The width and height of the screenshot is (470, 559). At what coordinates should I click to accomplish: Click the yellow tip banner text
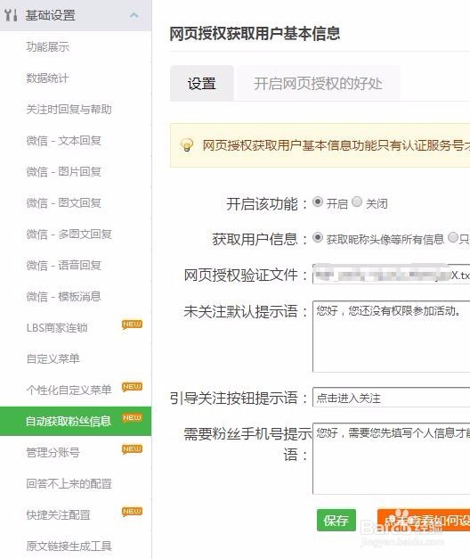tap(336, 145)
